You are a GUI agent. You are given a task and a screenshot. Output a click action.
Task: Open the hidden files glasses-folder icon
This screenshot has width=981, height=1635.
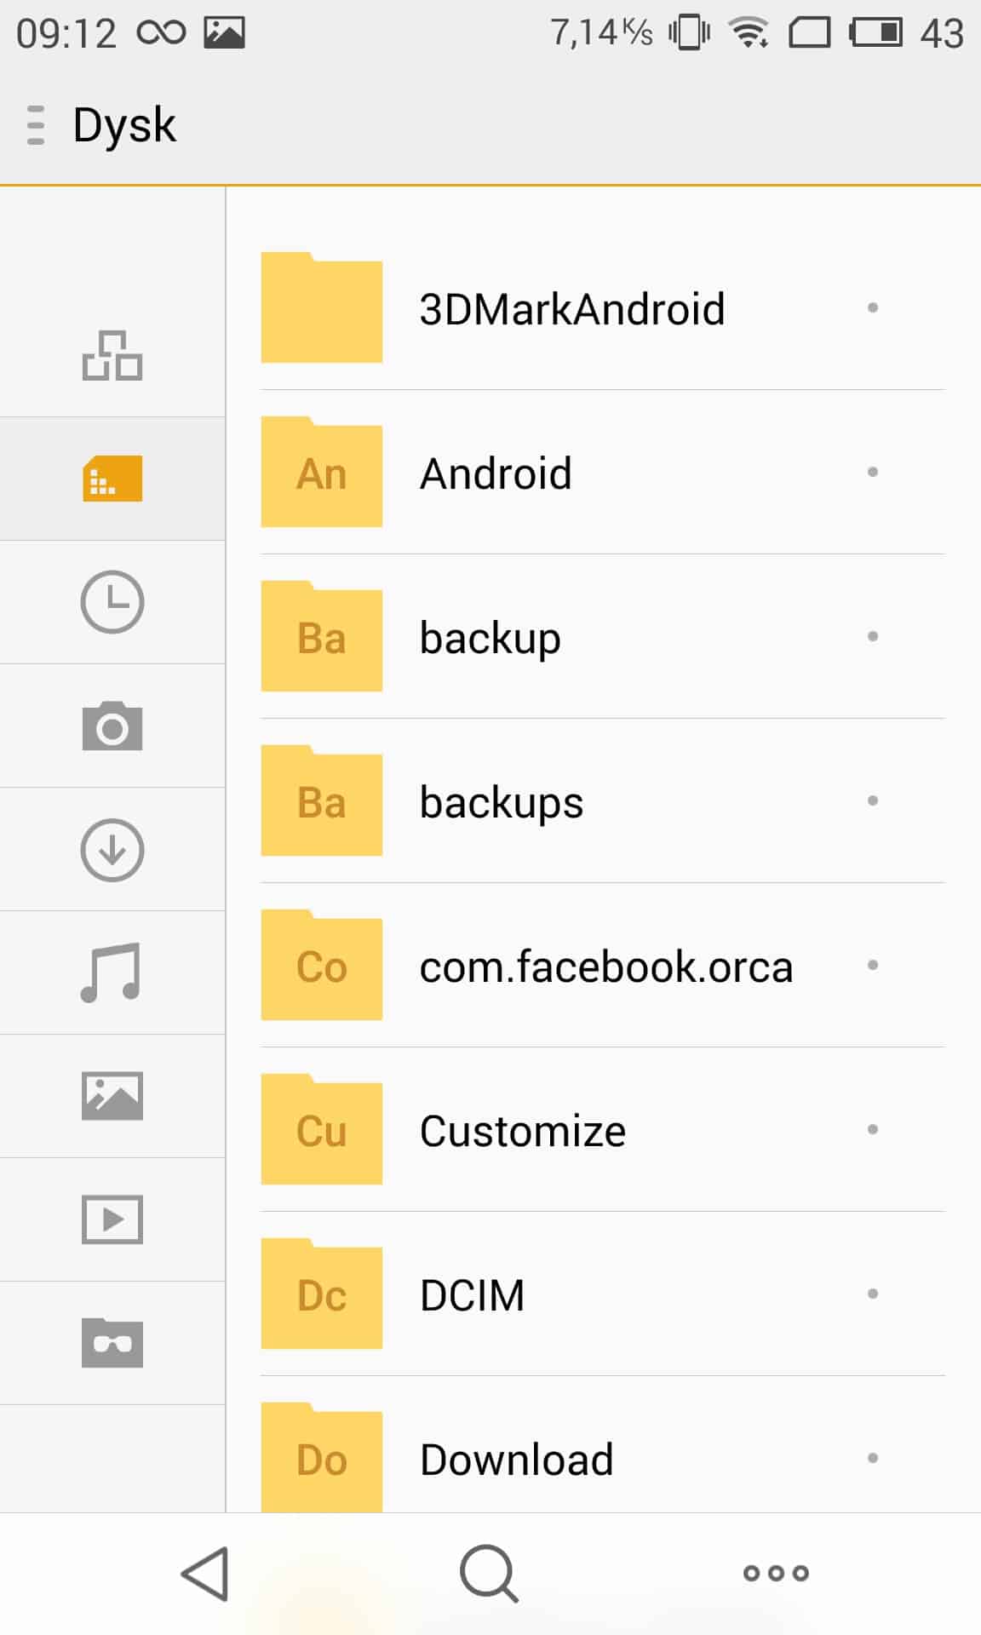(x=112, y=1343)
